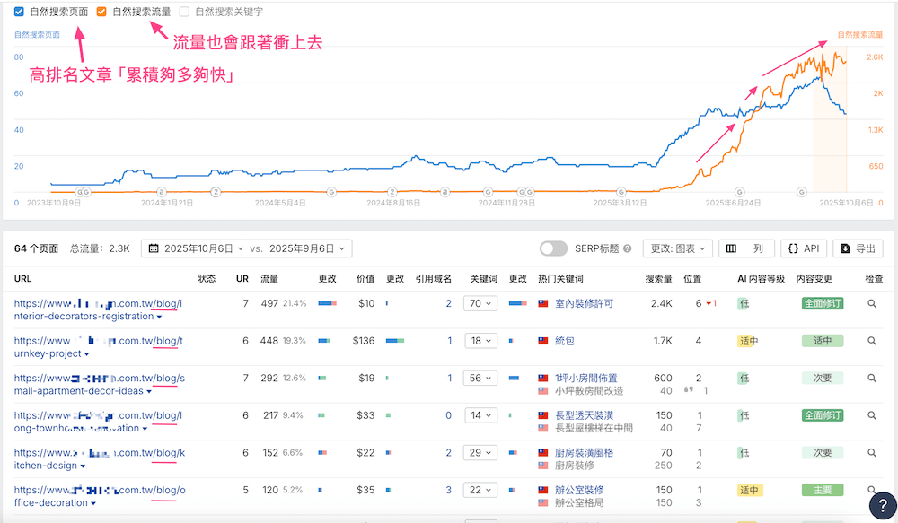Click the 导出 export button
Image resolution: width=898 pixels, height=523 pixels.
[x=858, y=248]
